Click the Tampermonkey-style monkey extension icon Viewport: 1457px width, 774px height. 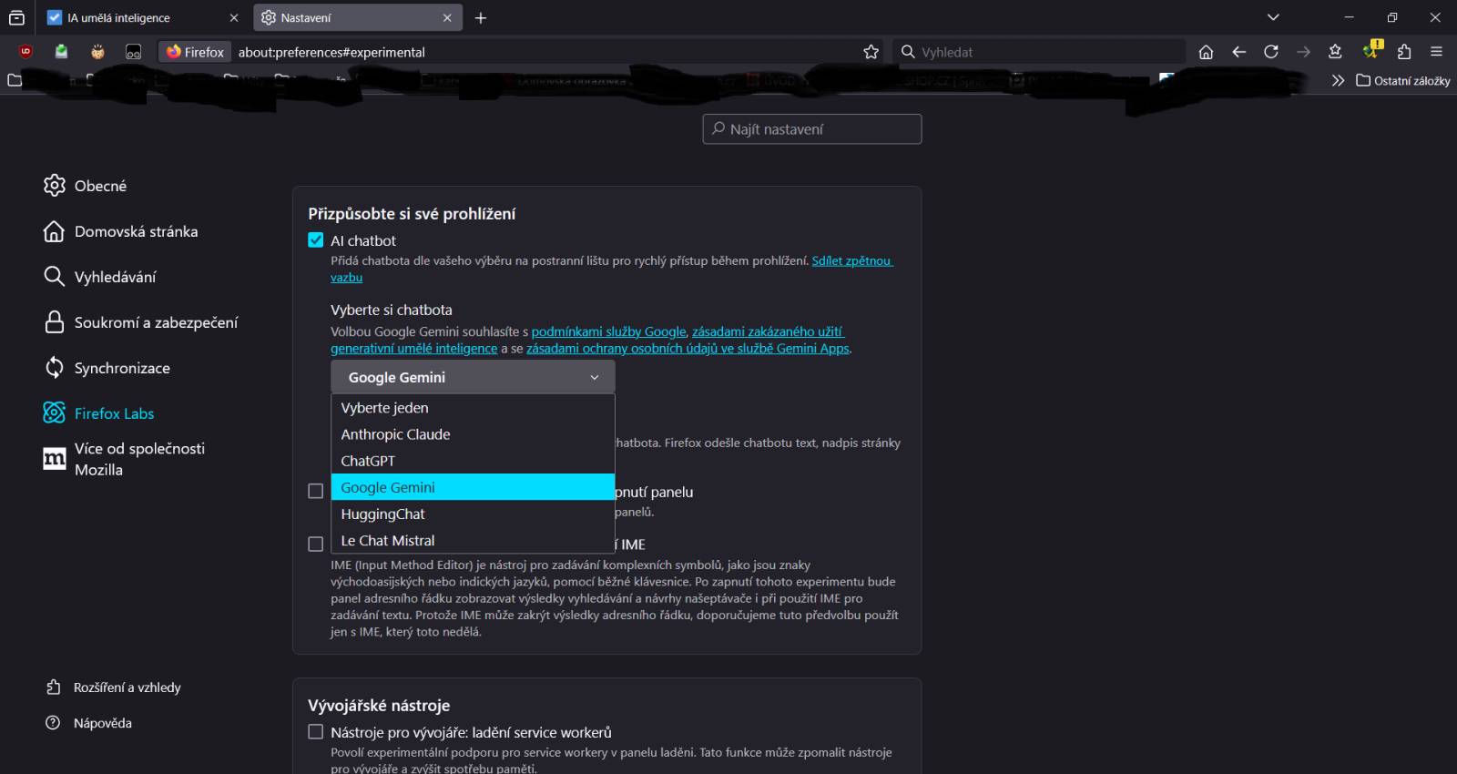[x=97, y=52]
